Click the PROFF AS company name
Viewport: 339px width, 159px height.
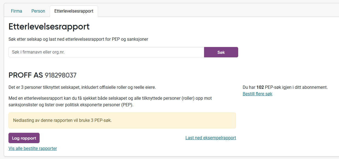[x=26, y=75]
